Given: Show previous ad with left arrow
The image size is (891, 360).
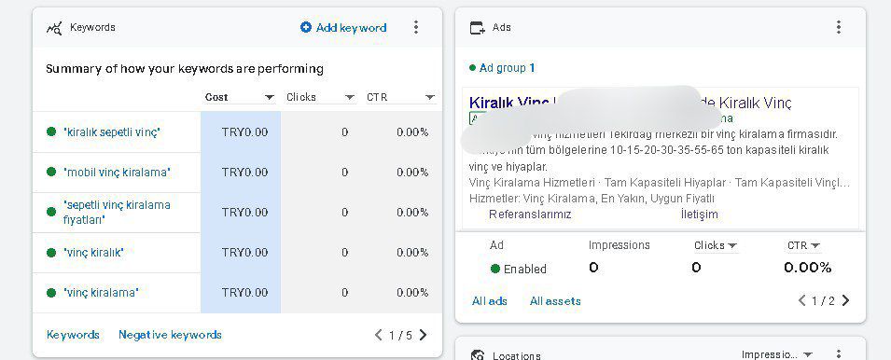Looking at the screenshot, I should click(x=801, y=300).
